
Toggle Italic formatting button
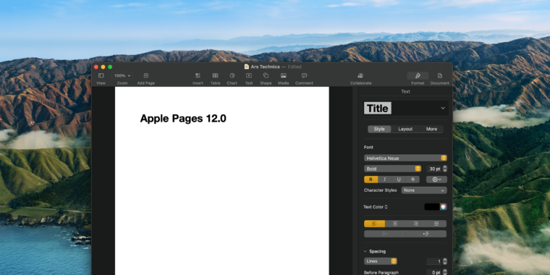point(385,179)
